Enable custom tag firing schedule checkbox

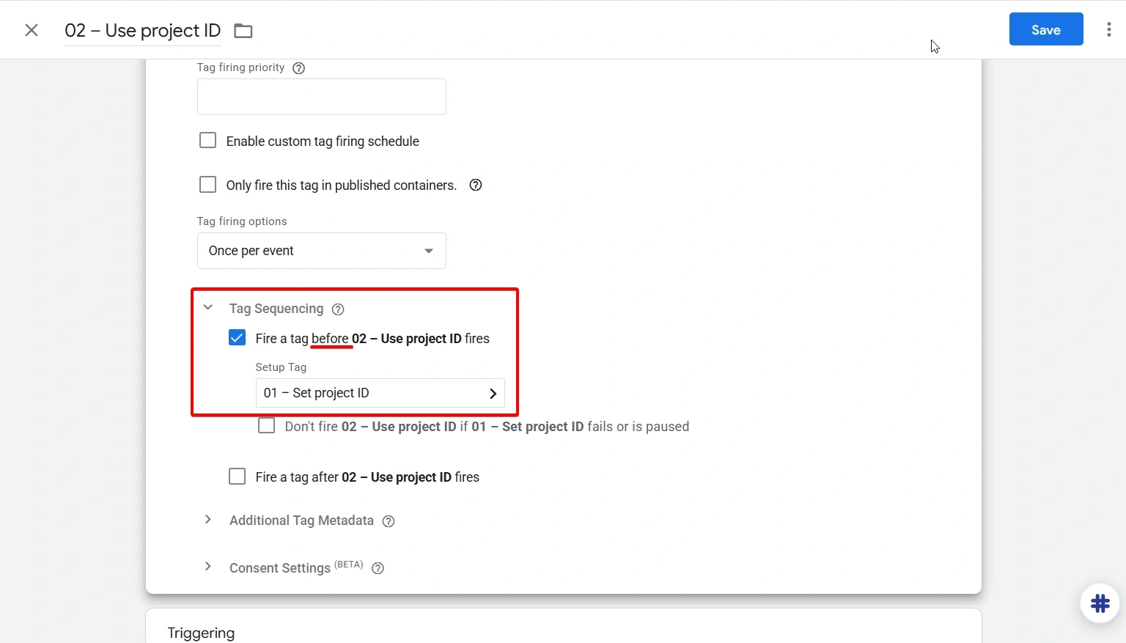208,140
